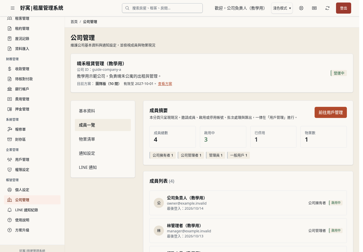
Task: Open 待核對付款 in the sidebar
Action: (x=32, y=79)
